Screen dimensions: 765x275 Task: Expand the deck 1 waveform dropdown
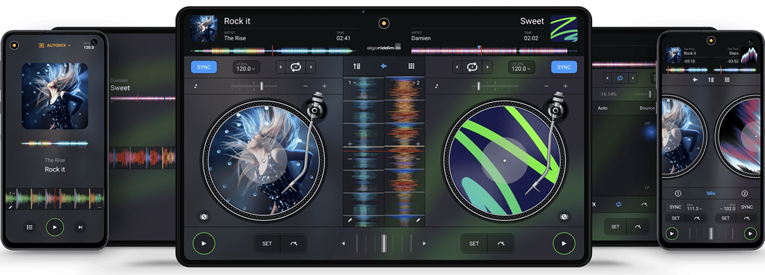click(351, 83)
